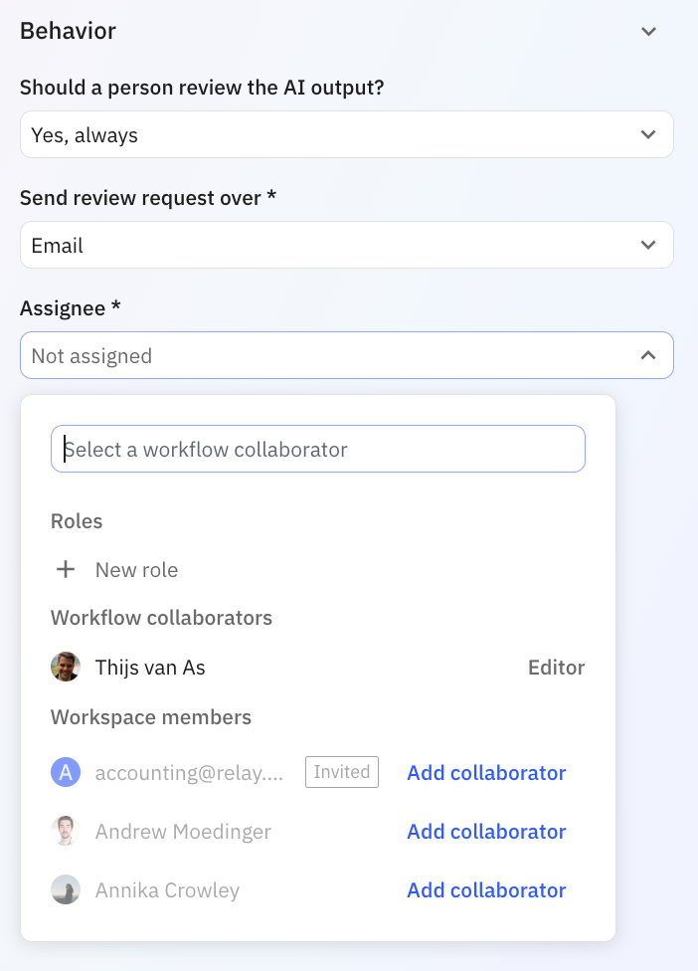Add accounting@relay as a collaborator
Screen dimensions: 698x971
click(x=486, y=773)
